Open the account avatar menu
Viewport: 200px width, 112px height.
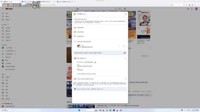coord(196,9)
